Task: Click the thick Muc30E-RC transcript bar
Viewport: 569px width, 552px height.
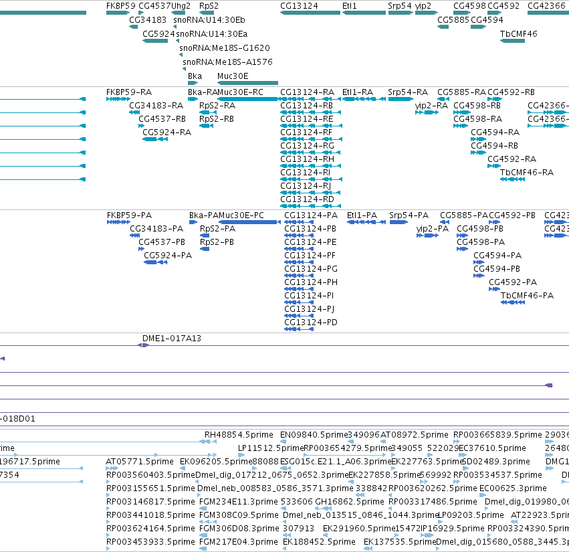Action: tap(248, 99)
